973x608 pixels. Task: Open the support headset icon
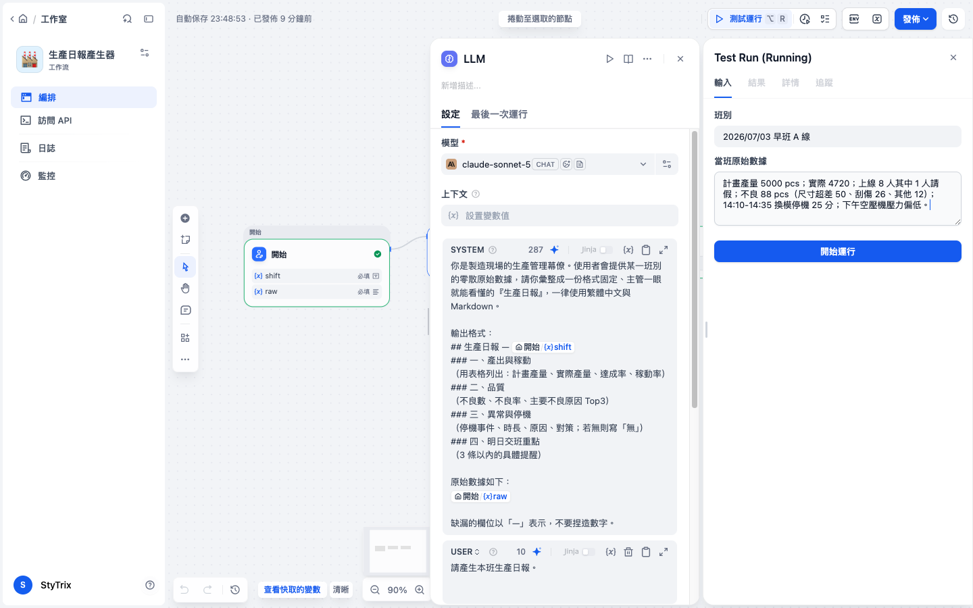(x=127, y=19)
